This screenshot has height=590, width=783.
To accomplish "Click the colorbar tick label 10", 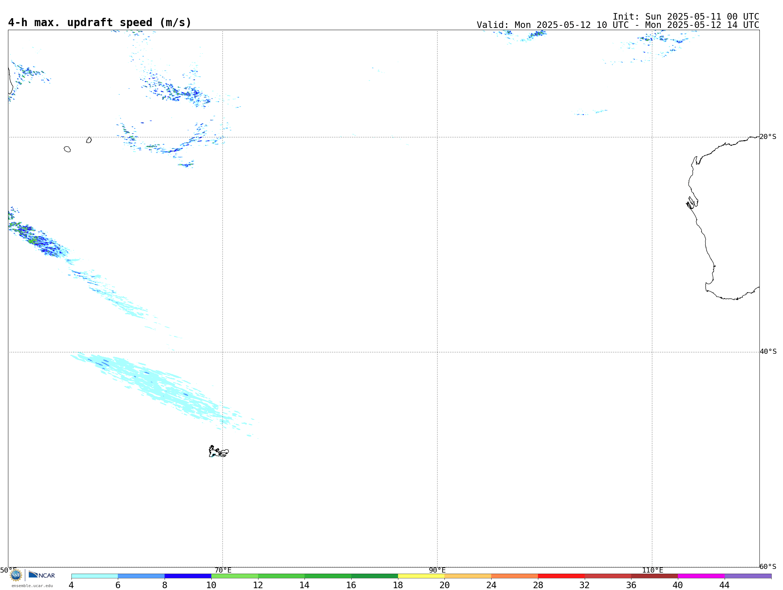I will point(211,585).
